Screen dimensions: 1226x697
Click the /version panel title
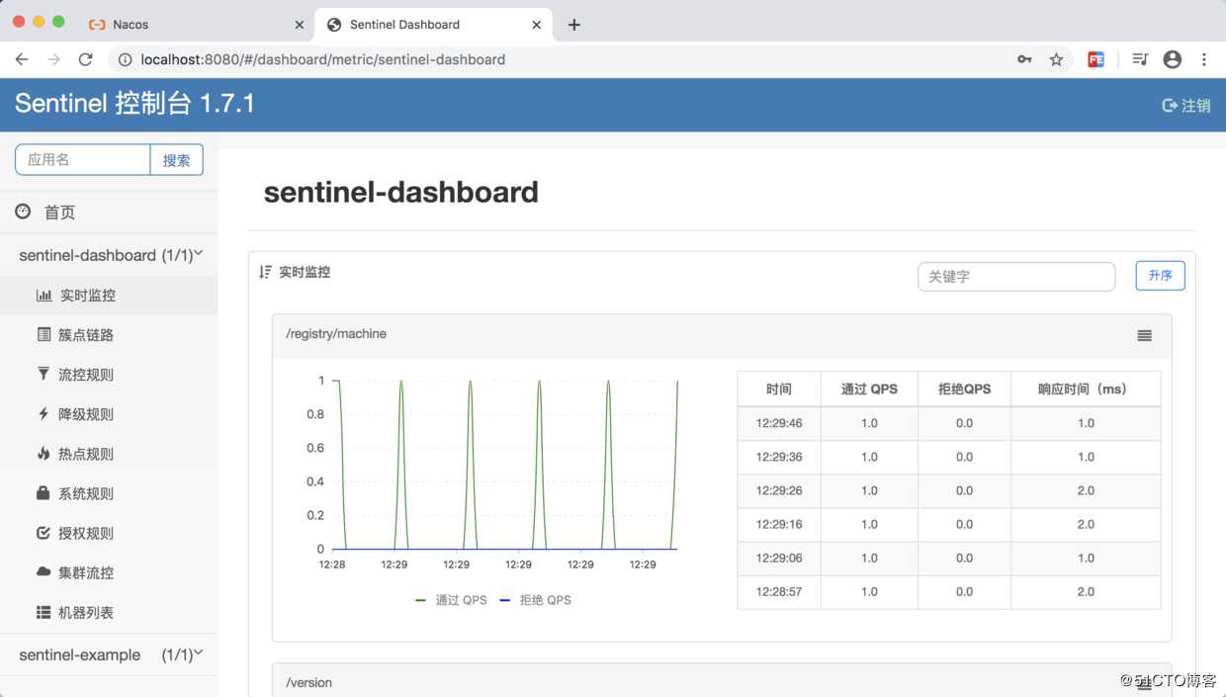click(x=308, y=683)
